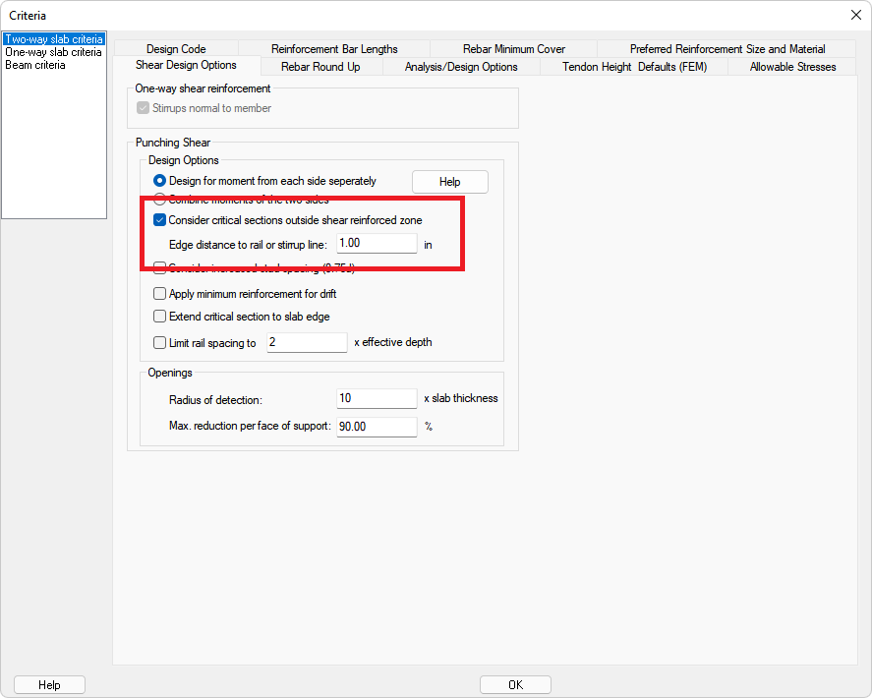Viewport: 872px width, 698px height.
Task: Open the Allowable Stresses tab
Action: coord(792,67)
